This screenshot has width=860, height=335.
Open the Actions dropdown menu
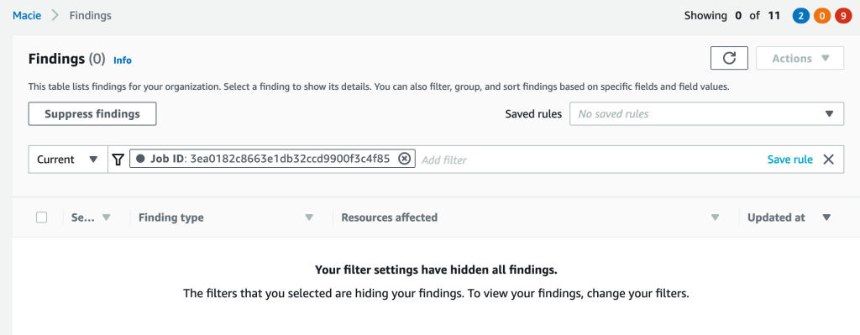coord(800,58)
